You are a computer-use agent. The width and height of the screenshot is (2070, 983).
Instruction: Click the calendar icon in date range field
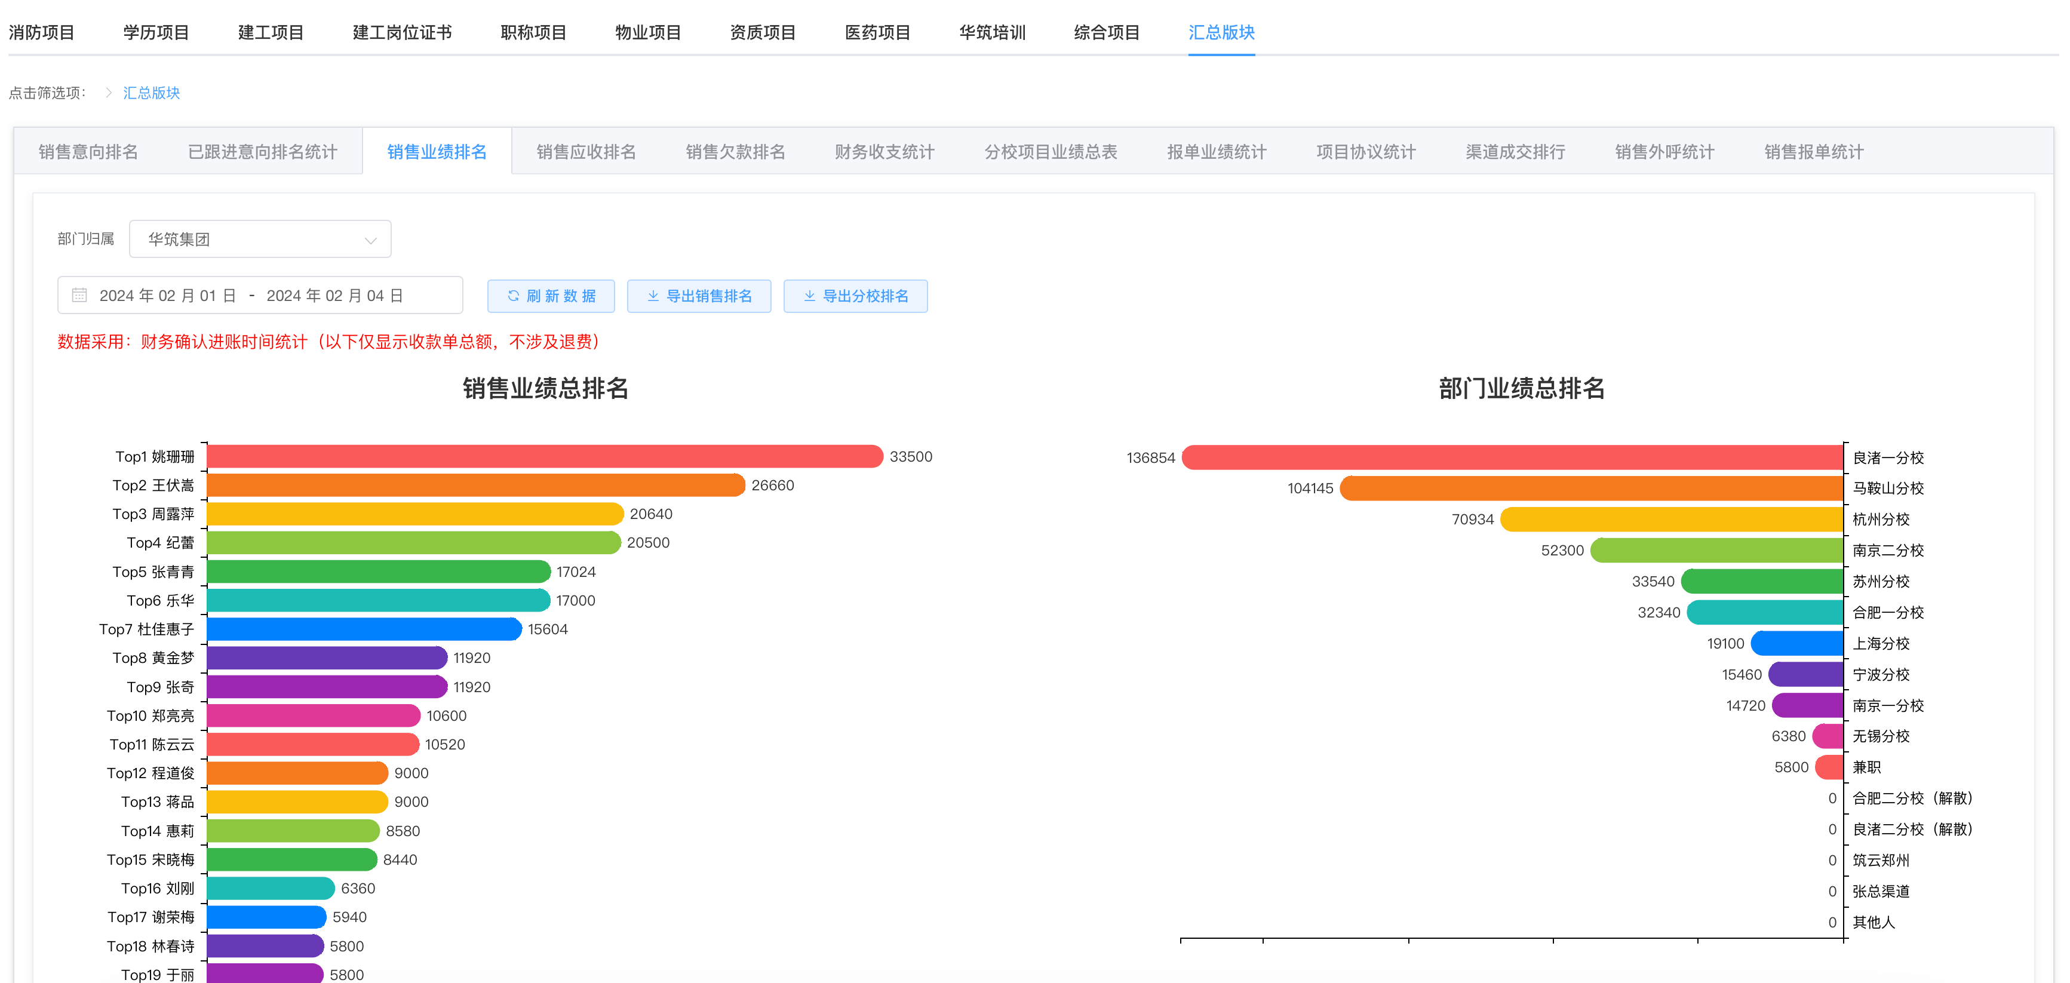(x=79, y=295)
